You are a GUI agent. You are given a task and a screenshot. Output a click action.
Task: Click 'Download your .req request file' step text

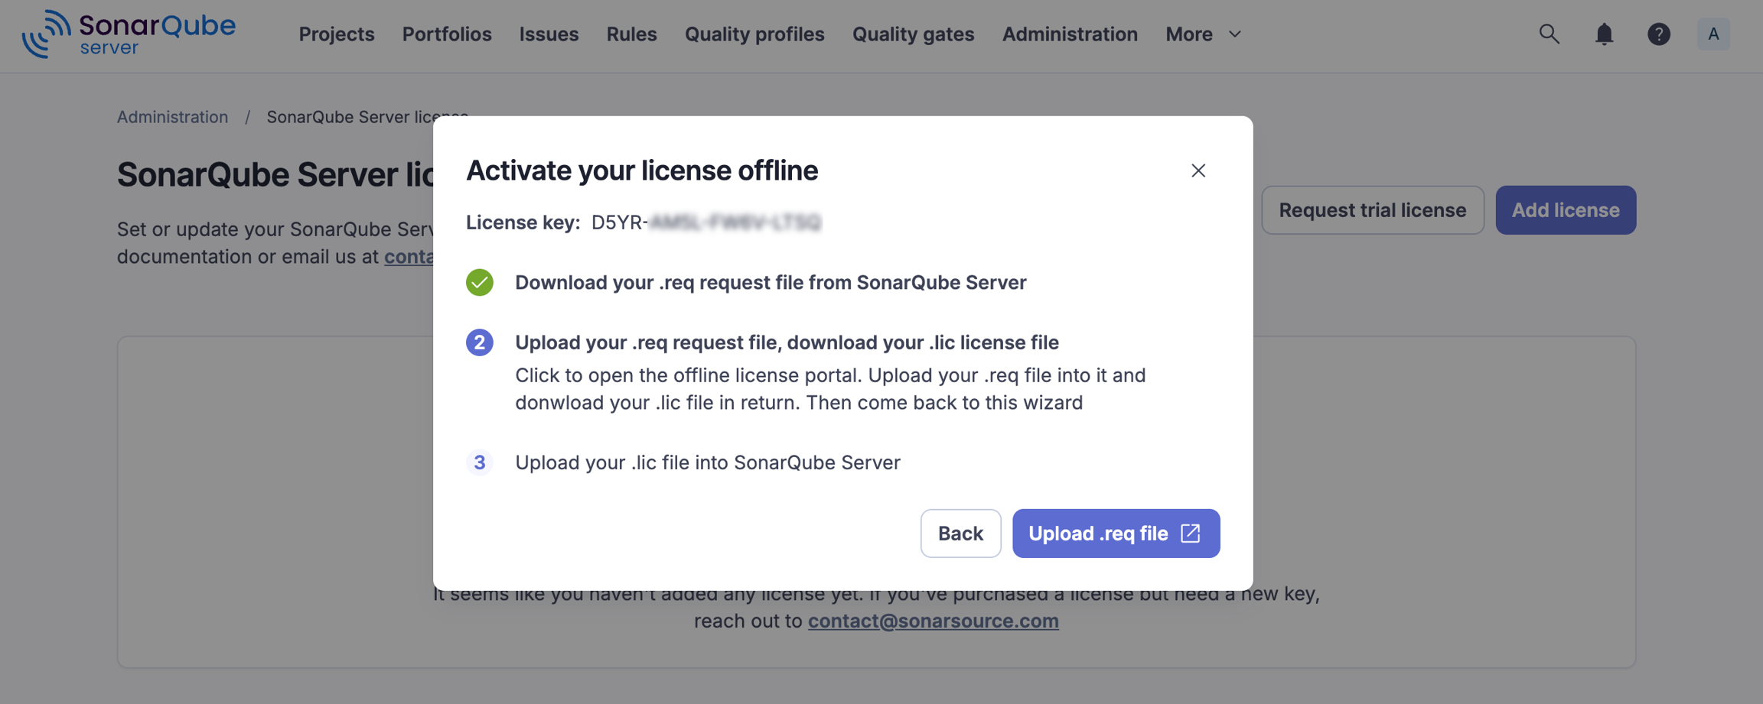point(771,282)
